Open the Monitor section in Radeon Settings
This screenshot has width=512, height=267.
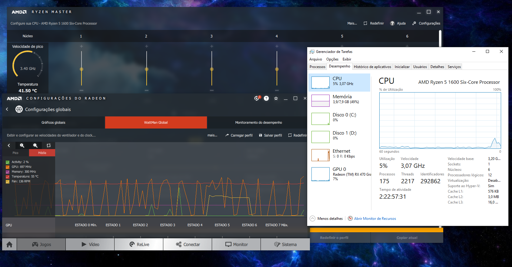click(x=237, y=244)
